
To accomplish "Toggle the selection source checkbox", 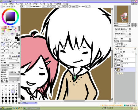I will (x=115, y=47).
